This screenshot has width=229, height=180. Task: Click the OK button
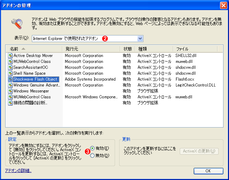(x=209, y=171)
